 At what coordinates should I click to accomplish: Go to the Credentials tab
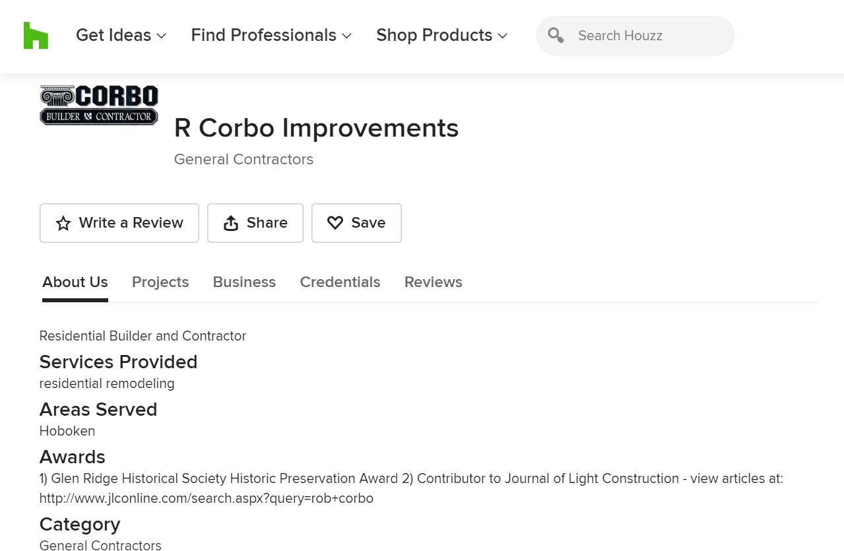click(340, 282)
